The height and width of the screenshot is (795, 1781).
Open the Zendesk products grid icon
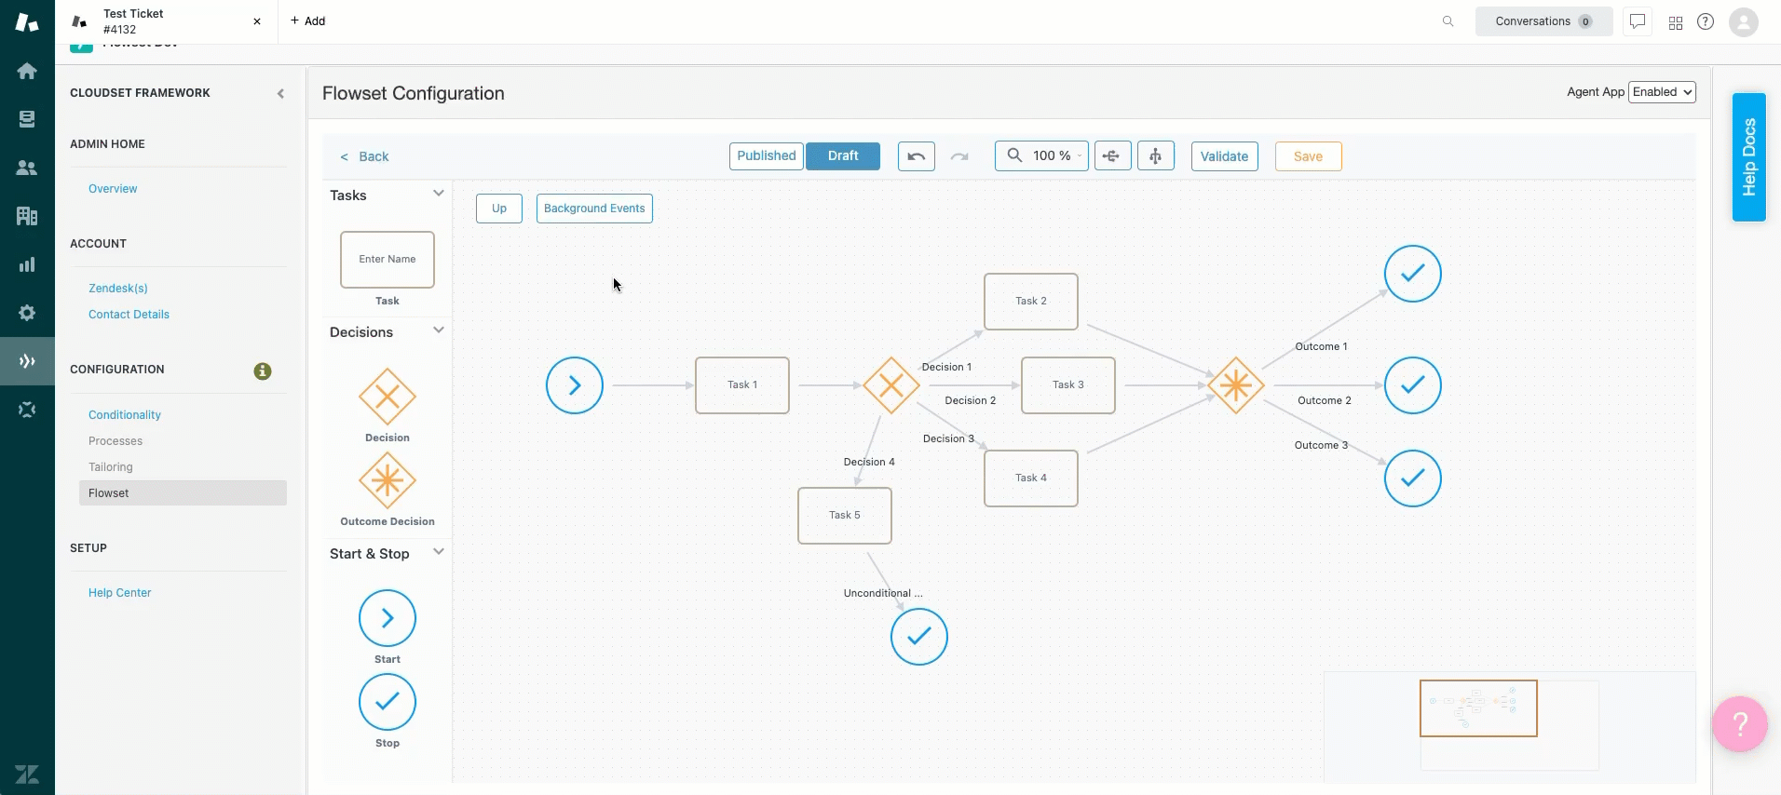tap(1676, 22)
